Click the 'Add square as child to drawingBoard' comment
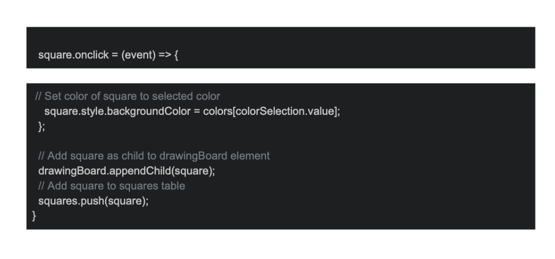555x259 pixels. (154, 156)
